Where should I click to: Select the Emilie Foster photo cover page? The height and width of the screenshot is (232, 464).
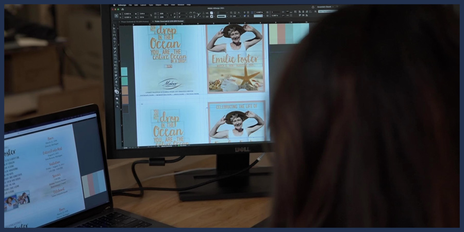tap(236, 58)
